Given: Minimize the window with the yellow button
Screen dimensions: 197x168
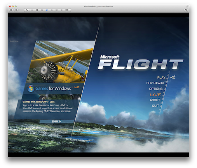Looking at the screenshot, I should 13,6.
